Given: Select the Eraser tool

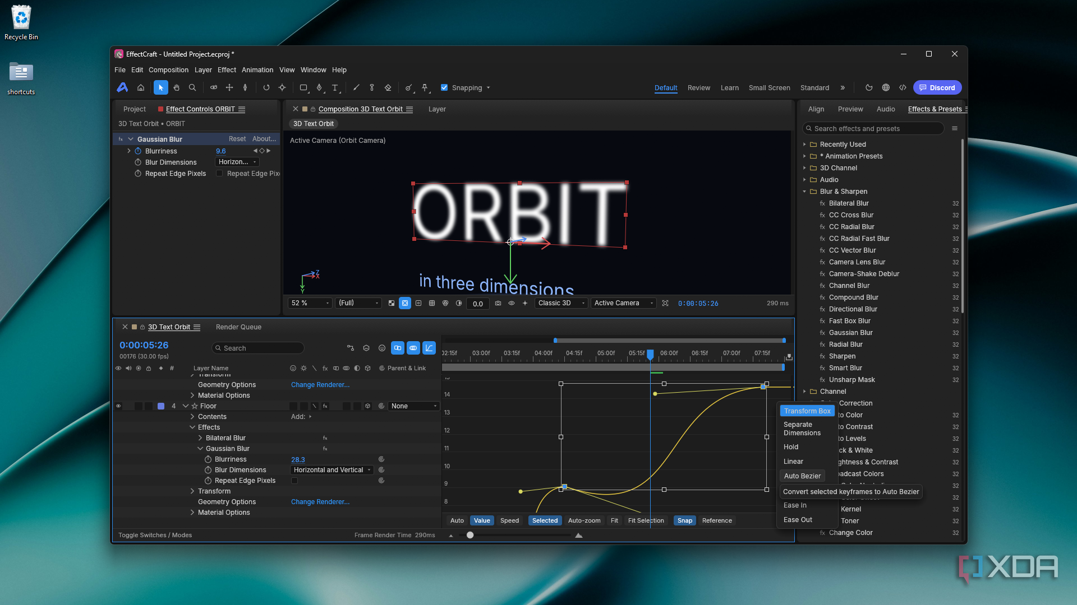Looking at the screenshot, I should [x=388, y=87].
